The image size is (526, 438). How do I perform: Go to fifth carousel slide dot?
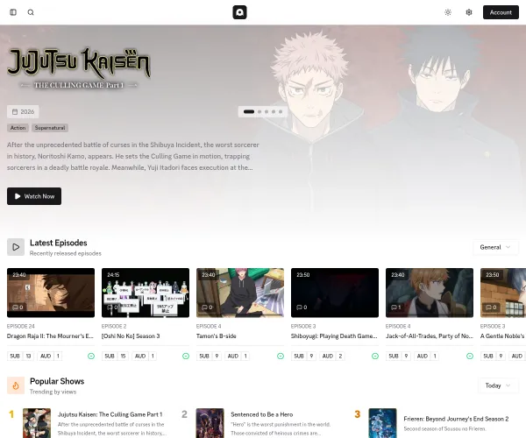click(281, 111)
